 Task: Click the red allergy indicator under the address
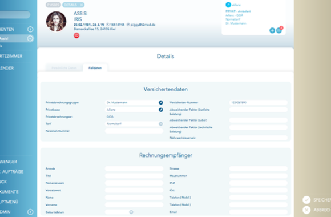(x=76, y=35)
